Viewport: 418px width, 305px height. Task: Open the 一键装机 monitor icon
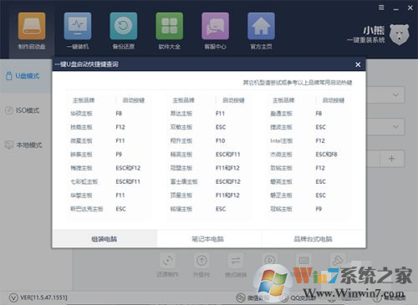click(78, 26)
